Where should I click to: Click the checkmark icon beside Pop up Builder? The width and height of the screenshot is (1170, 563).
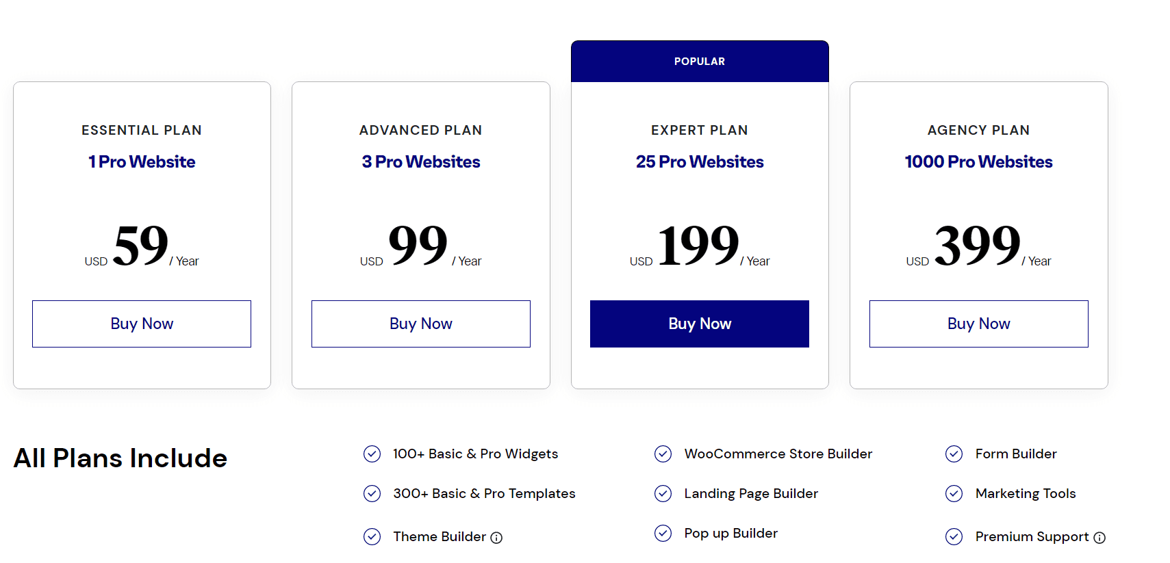663,533
